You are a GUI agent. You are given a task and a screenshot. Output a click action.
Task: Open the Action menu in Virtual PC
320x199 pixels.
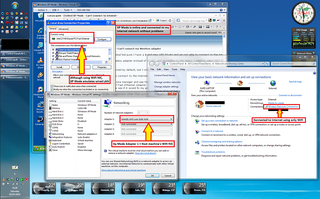click(42, 10)
